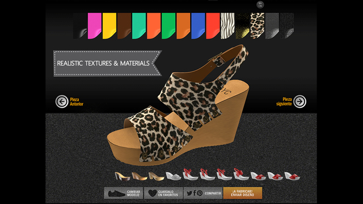The height and width of the screenshot is (204, 363).
Task: Toggle the round Try On button
Action: click(x=260, y=5)
